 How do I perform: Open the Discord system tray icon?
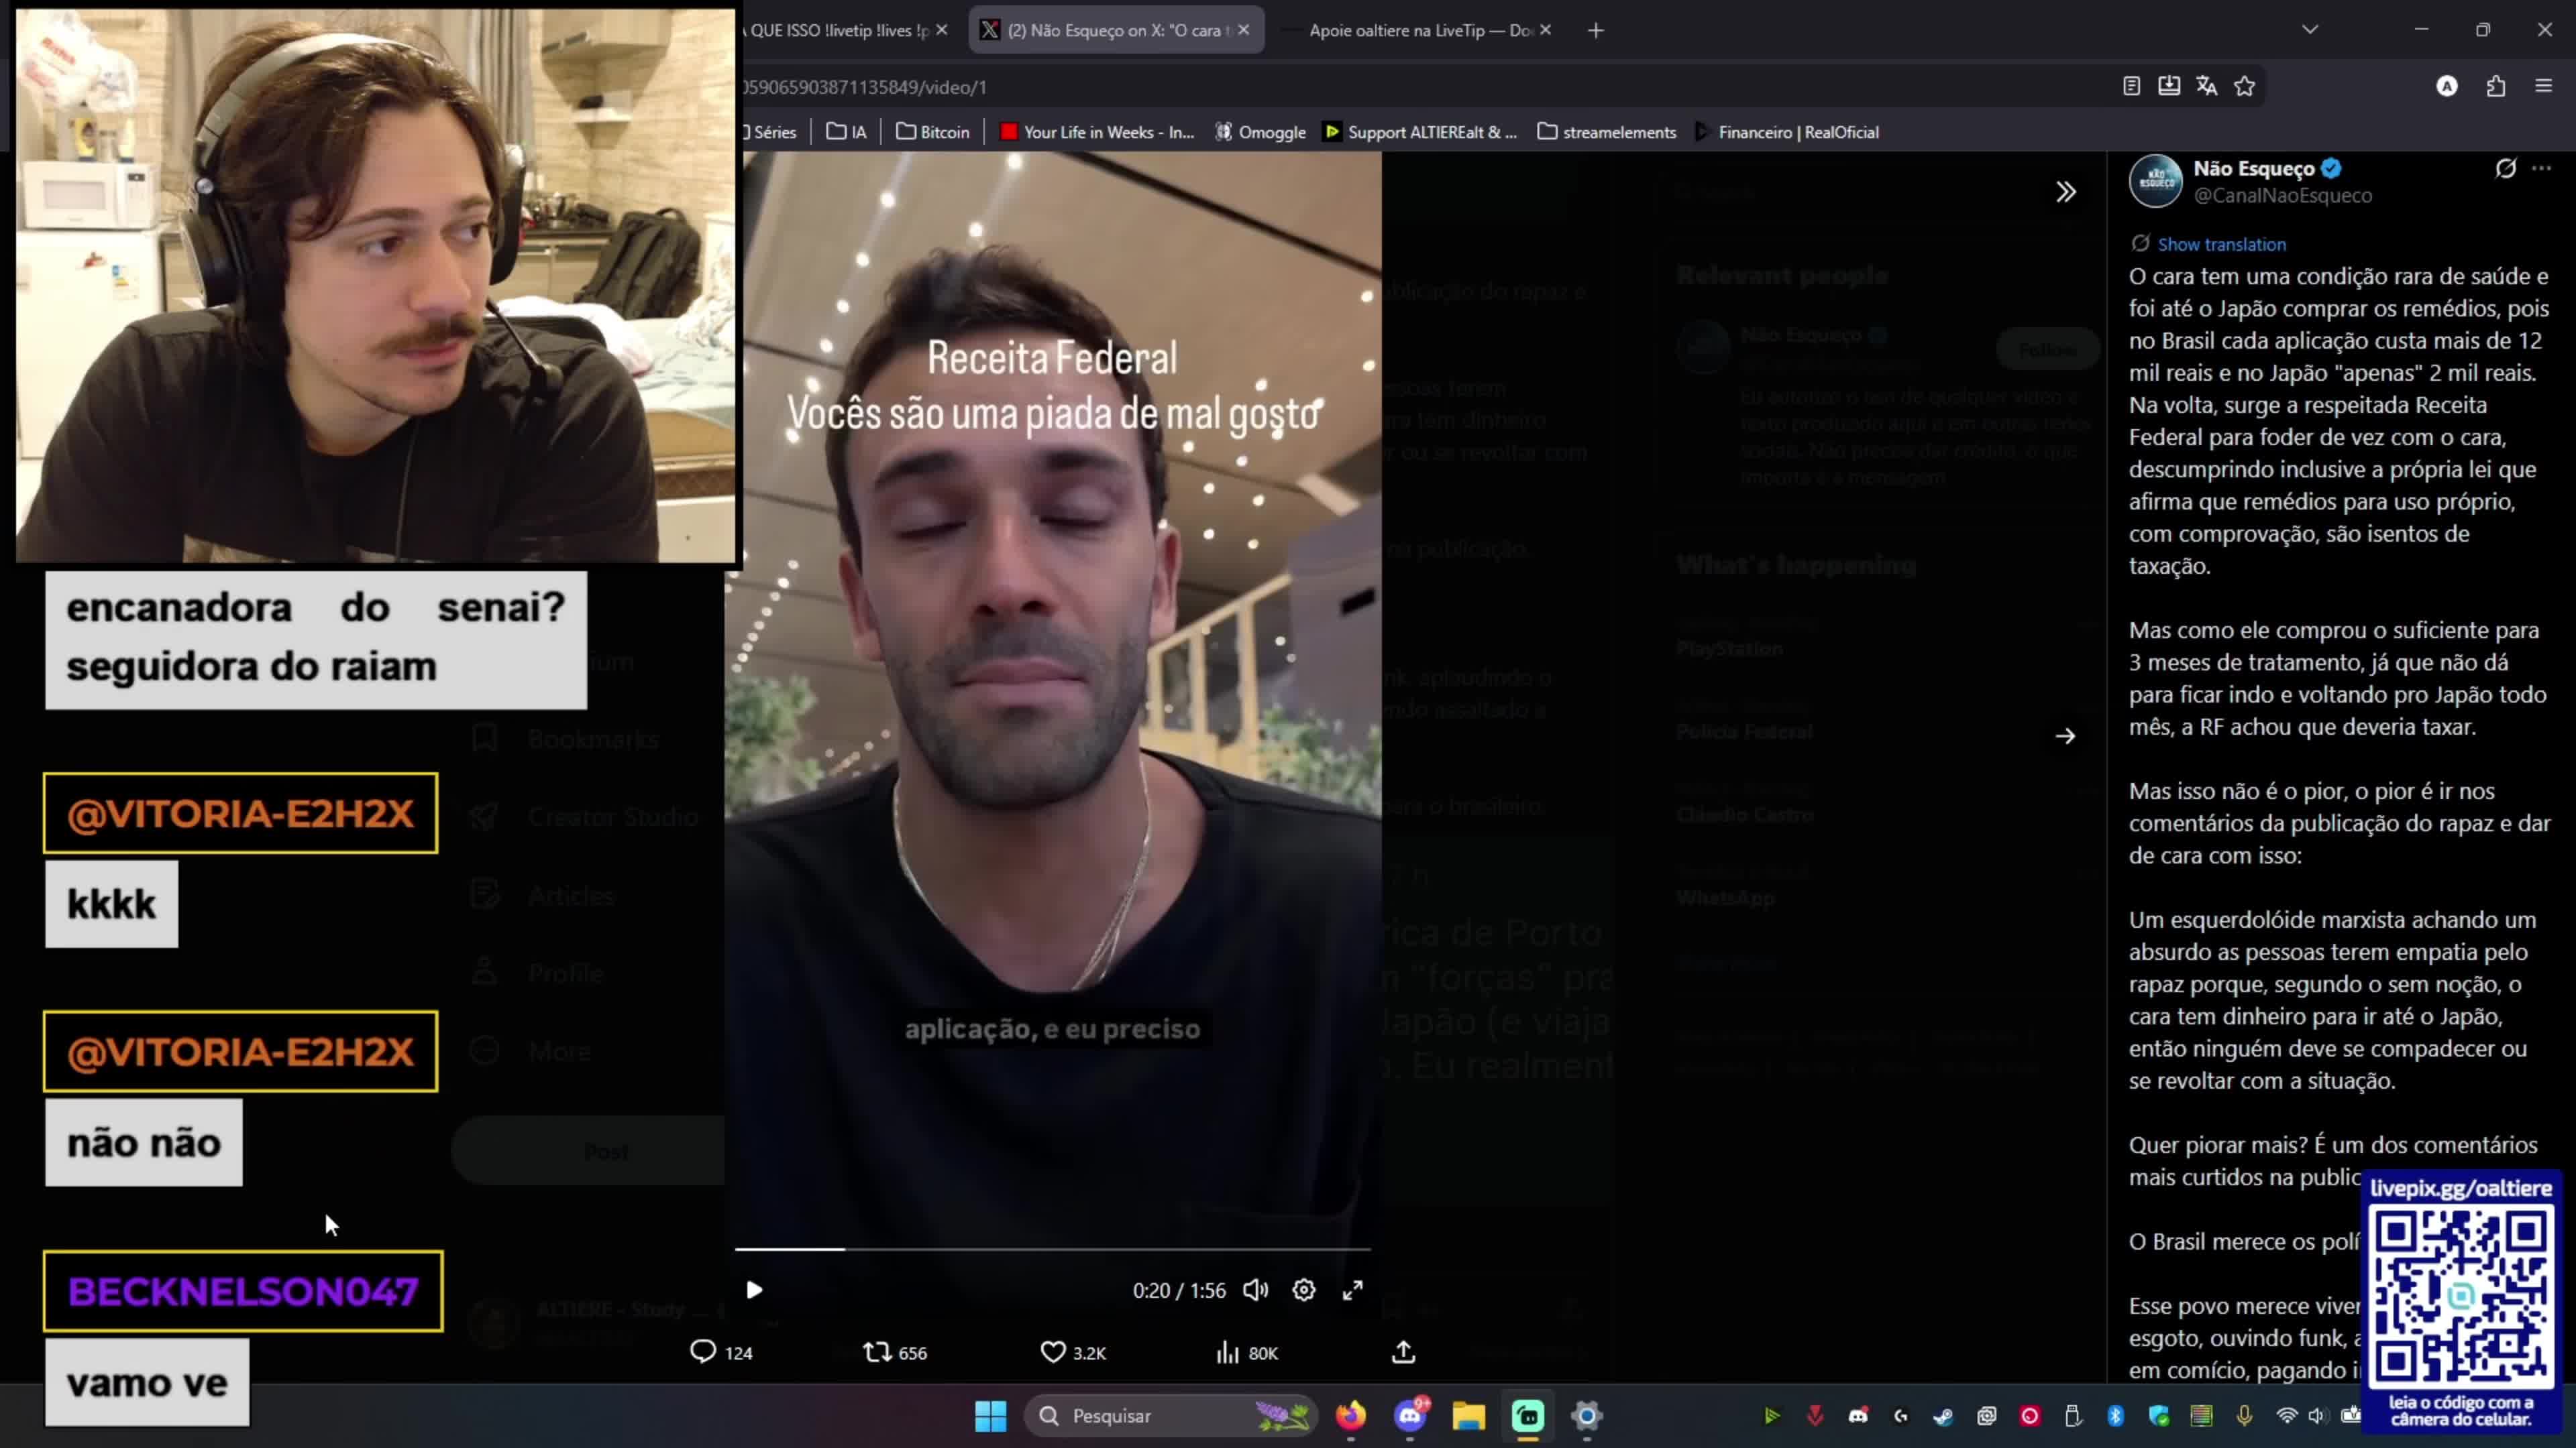pyautogui.click(x=1858, y=1416)
